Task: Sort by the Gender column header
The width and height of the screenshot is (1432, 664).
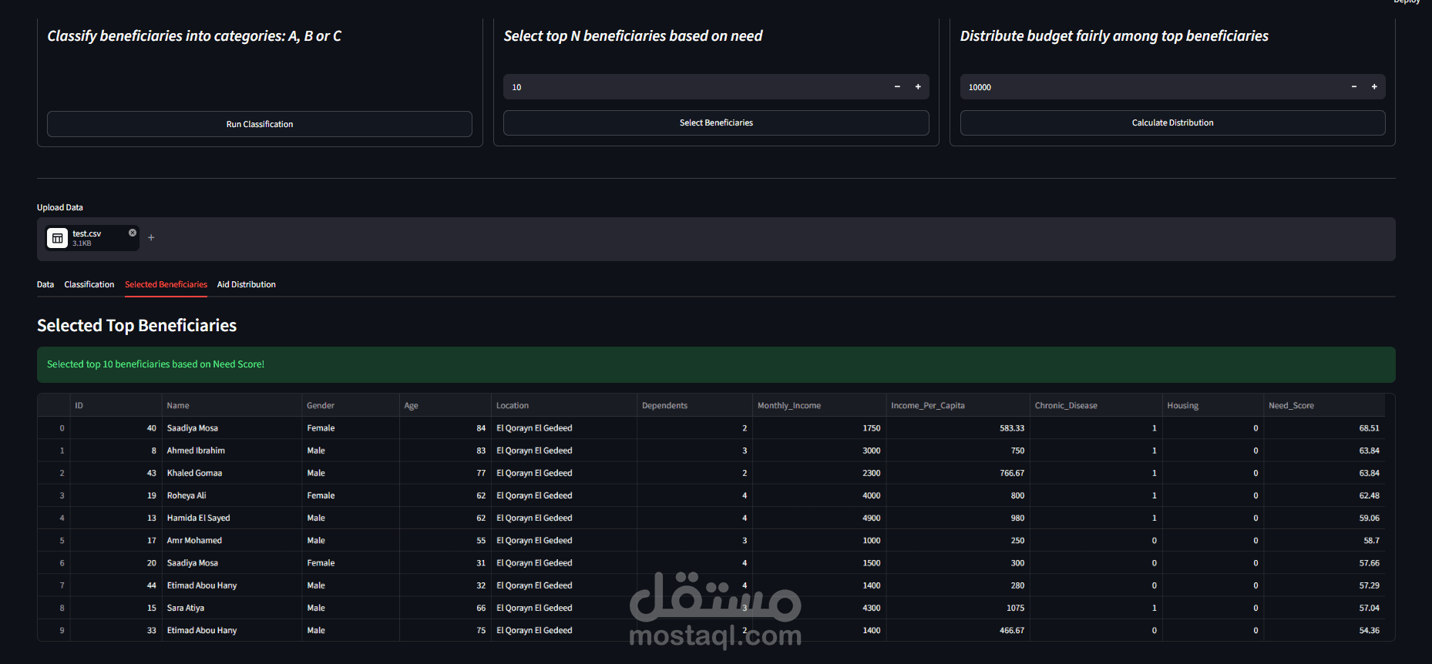Action: (351, 405)
